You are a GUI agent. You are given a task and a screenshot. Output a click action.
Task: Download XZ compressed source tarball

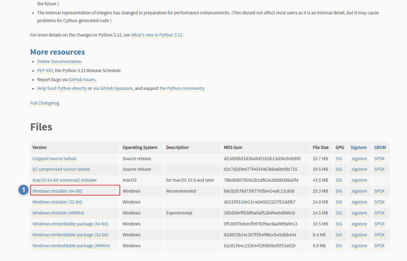(61, 169)
